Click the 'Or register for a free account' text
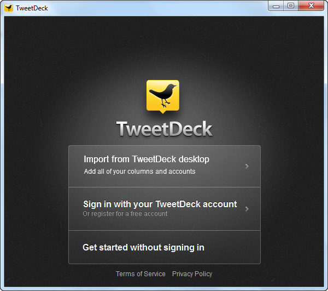Viewport: 328px width, 291px height. (x=125, y=214)
